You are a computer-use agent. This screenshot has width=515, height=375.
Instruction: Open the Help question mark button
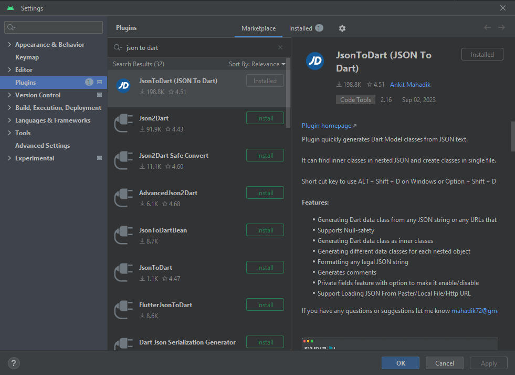pos(14,363)
